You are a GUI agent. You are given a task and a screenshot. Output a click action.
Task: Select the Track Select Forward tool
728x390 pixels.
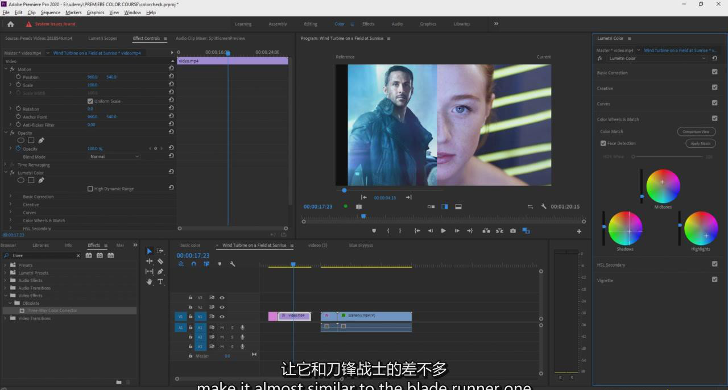tap(160, 251)
